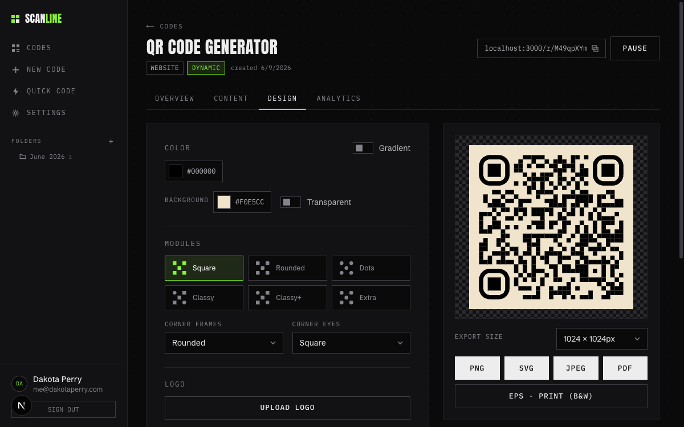This screenshot has height=427, width=684.
Task: Export the code as PDF
Action: (625, 368)
